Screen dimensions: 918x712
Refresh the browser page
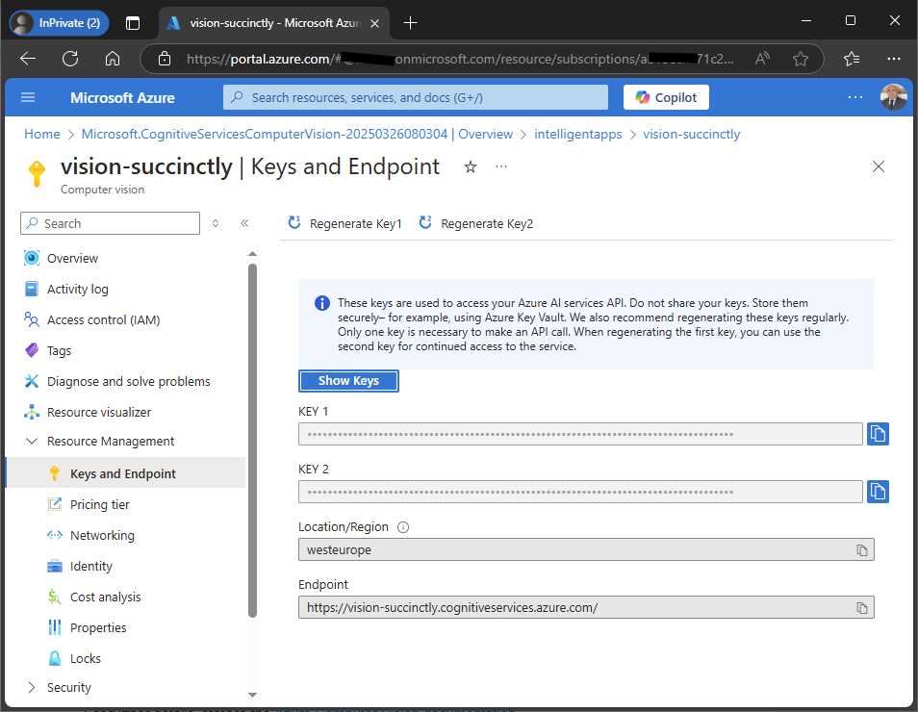tap(70, 59)
